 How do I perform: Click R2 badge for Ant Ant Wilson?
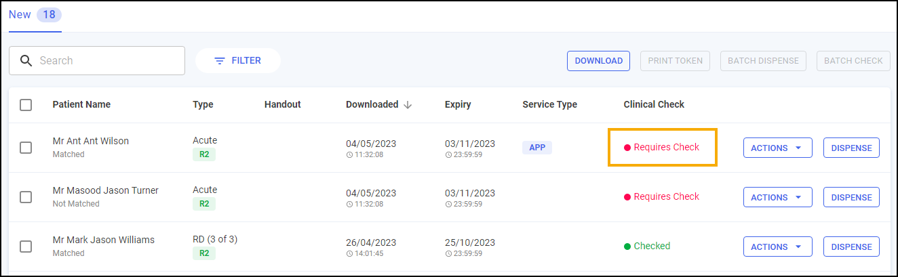point(204,154)
